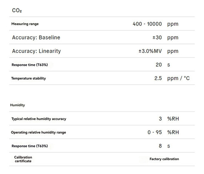Click the CO₂ section heading

click(x=17, y=11)
